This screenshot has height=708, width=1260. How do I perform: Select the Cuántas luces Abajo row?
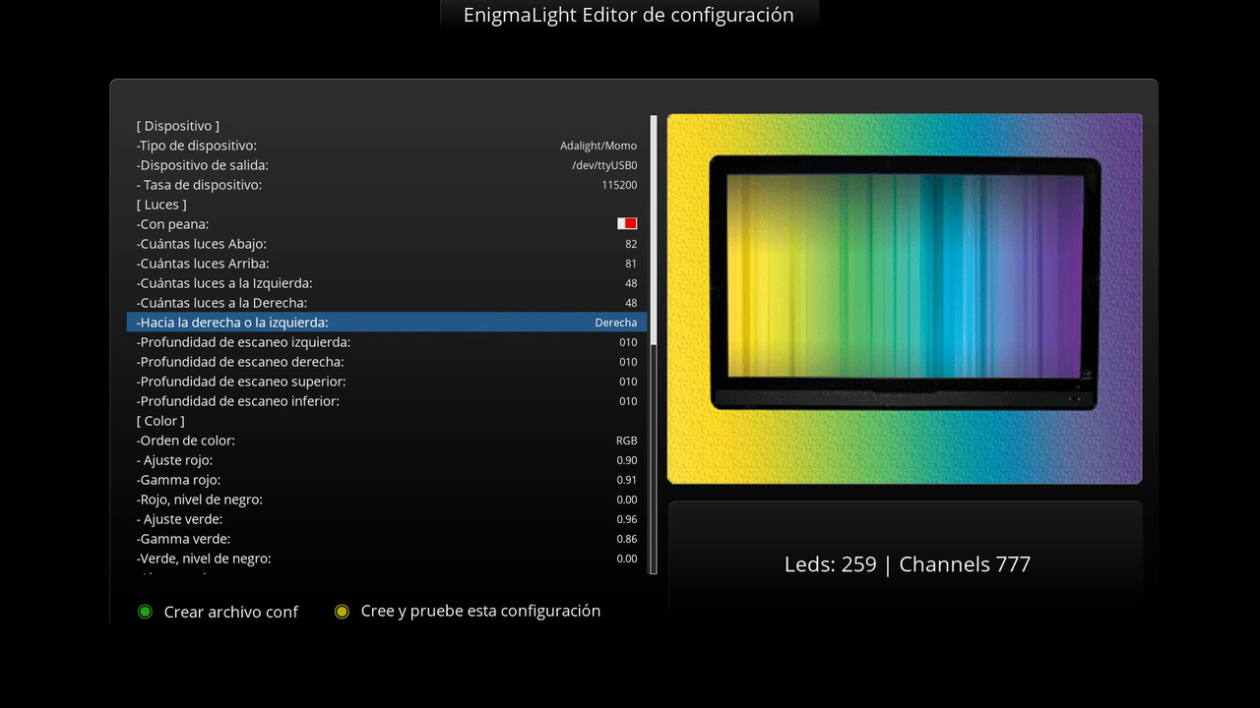(387, 244)
